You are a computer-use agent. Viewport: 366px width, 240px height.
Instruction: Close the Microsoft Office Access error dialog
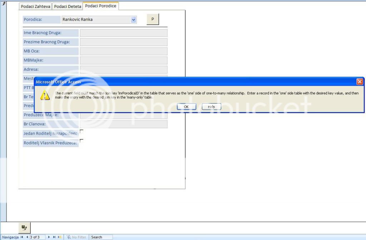click(360, 82)
